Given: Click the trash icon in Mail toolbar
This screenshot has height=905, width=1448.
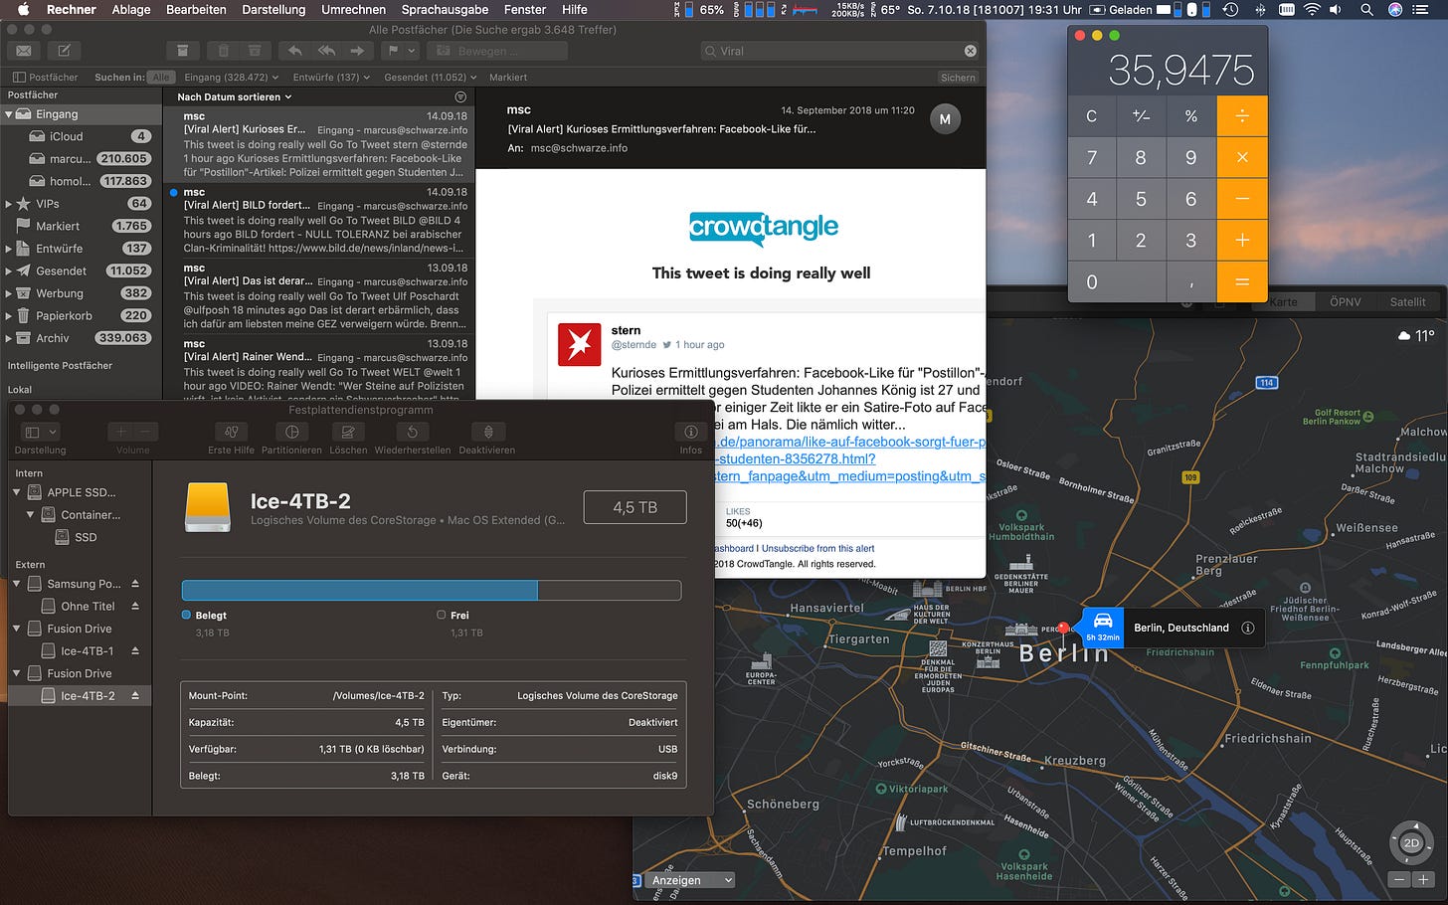Looking at the screenshot, I should click(223, 51).
